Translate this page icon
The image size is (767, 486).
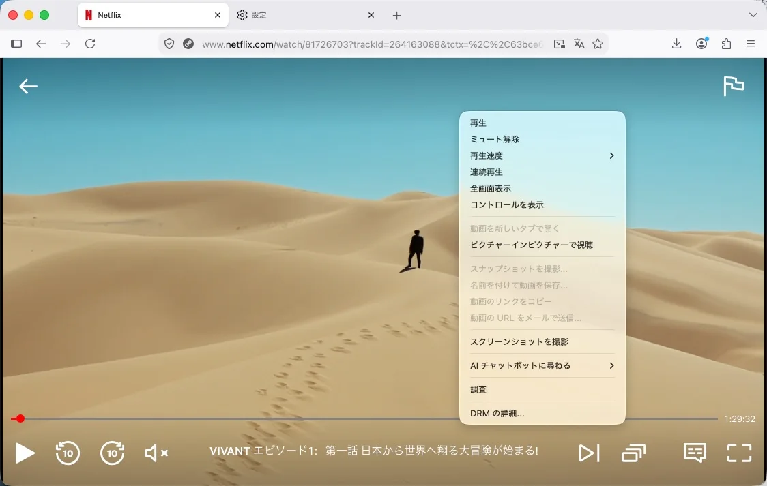click(579, 44)
